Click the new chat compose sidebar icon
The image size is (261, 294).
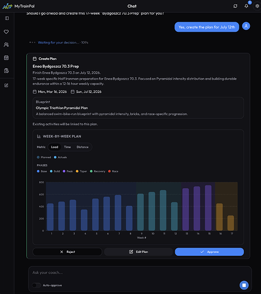pos(6,85)
